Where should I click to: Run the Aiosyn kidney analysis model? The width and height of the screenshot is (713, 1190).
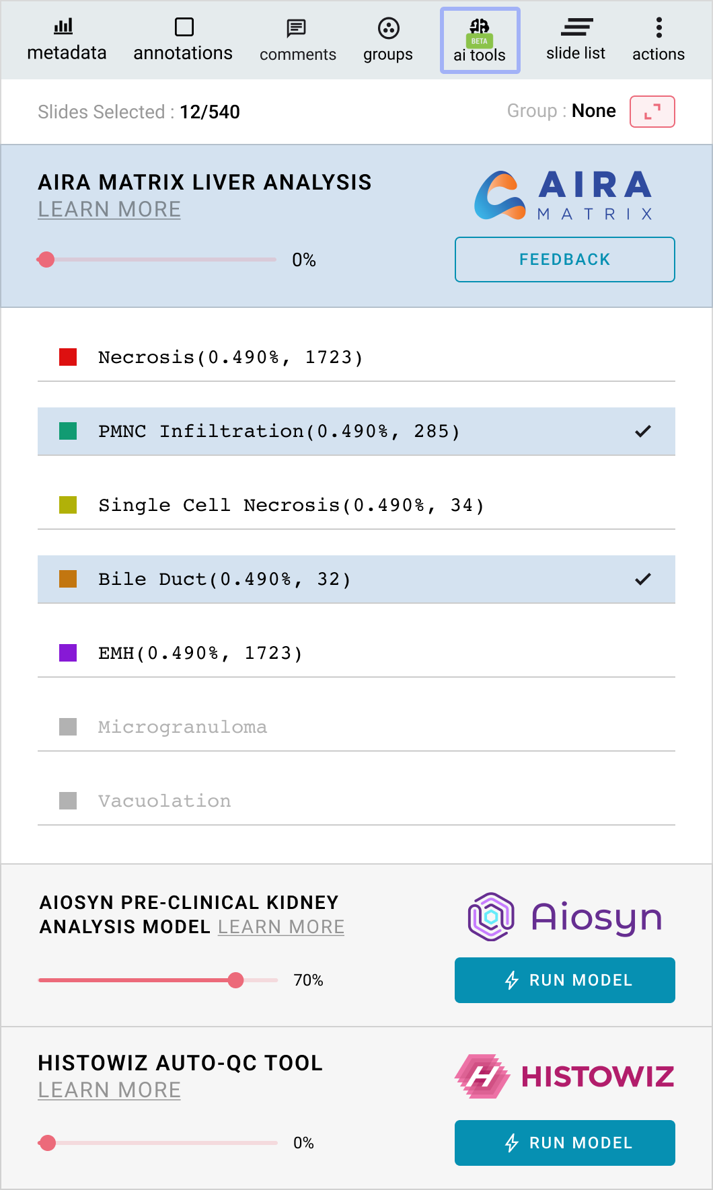565,980
